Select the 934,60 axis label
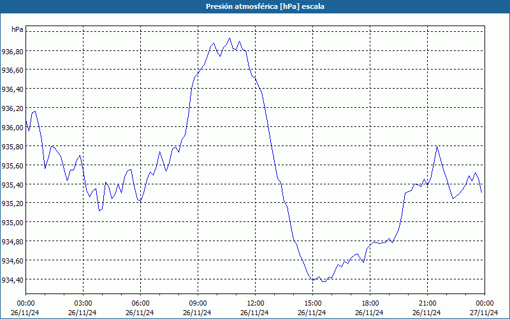Screen dimensions: 510x319 (12, 261)
